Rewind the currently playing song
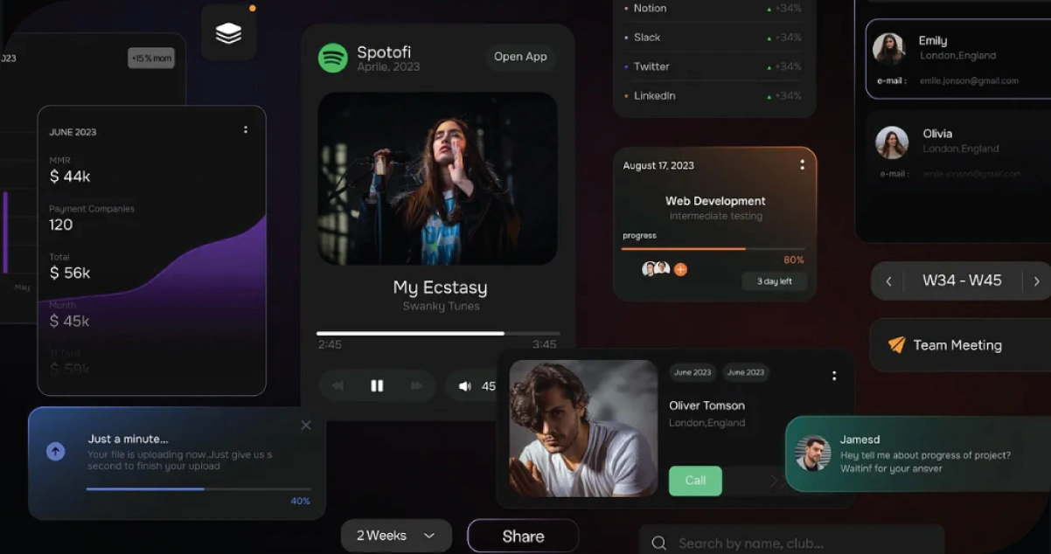1051x554 pixels. pos(338,385)
